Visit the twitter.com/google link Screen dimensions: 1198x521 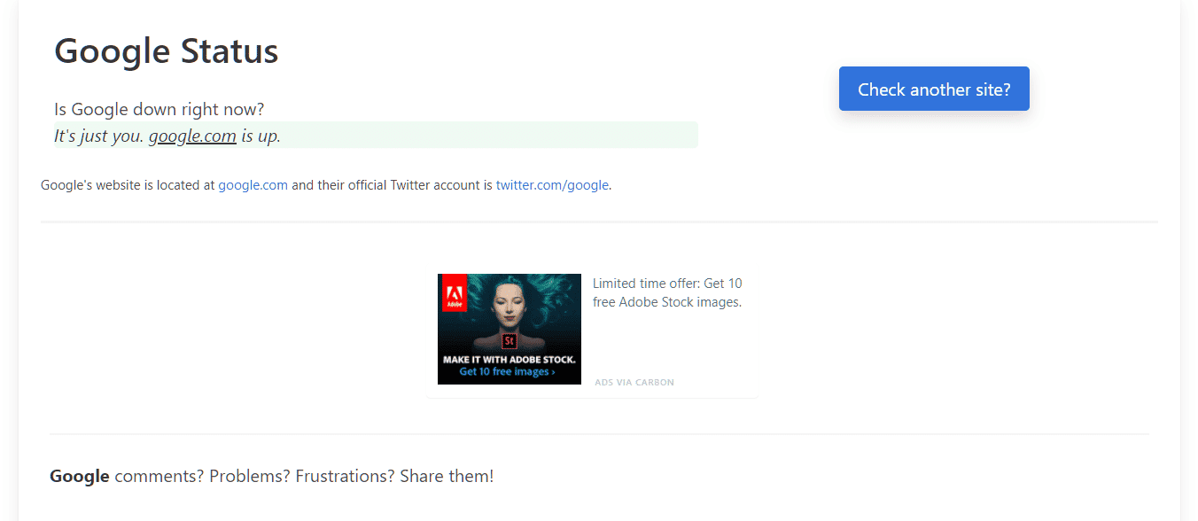coord(552,185)
